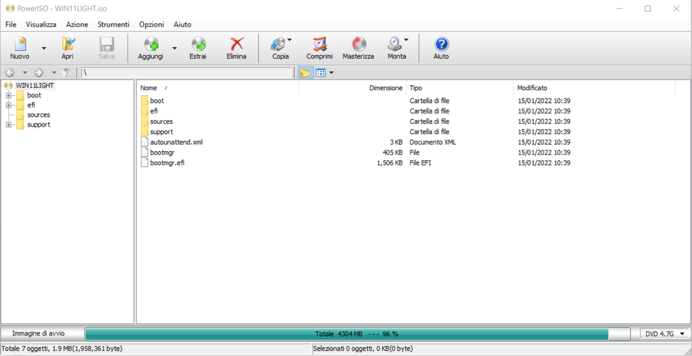Select WIN11LIGHT root in tree
692x356 pixels.
point(35,85)
